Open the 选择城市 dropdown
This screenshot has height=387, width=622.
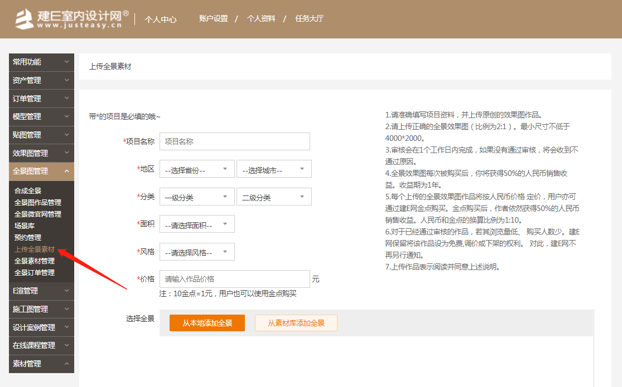click(274, 169)
